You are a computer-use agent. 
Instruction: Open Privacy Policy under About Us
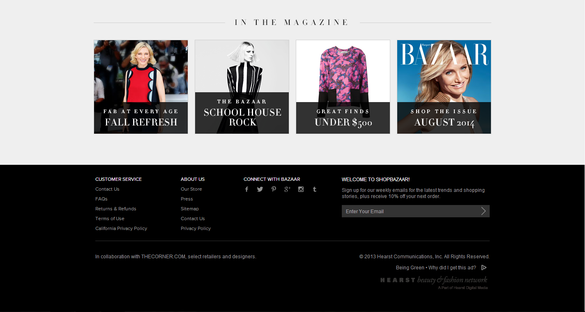point(196,228)
